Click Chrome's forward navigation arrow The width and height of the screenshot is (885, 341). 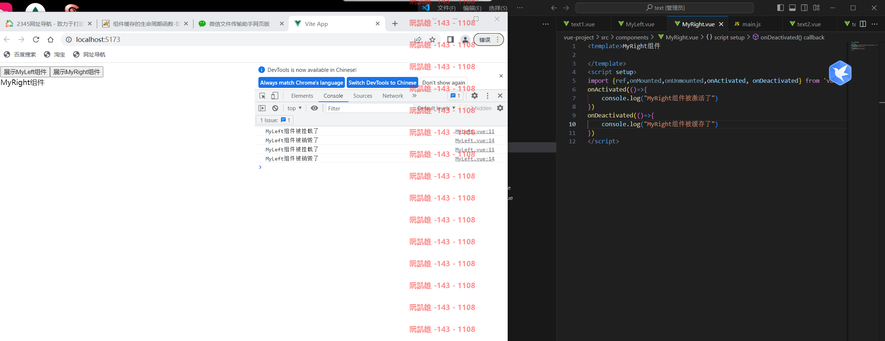[21, 39]
